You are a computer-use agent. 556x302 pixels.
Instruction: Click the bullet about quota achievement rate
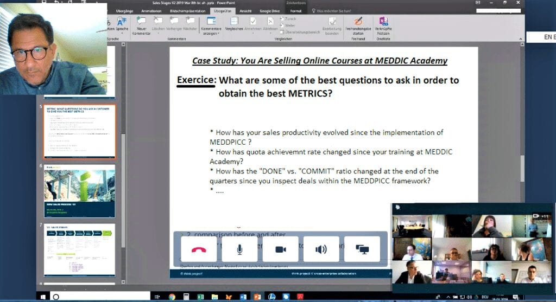pyautogui.click(x=331, y=157)
